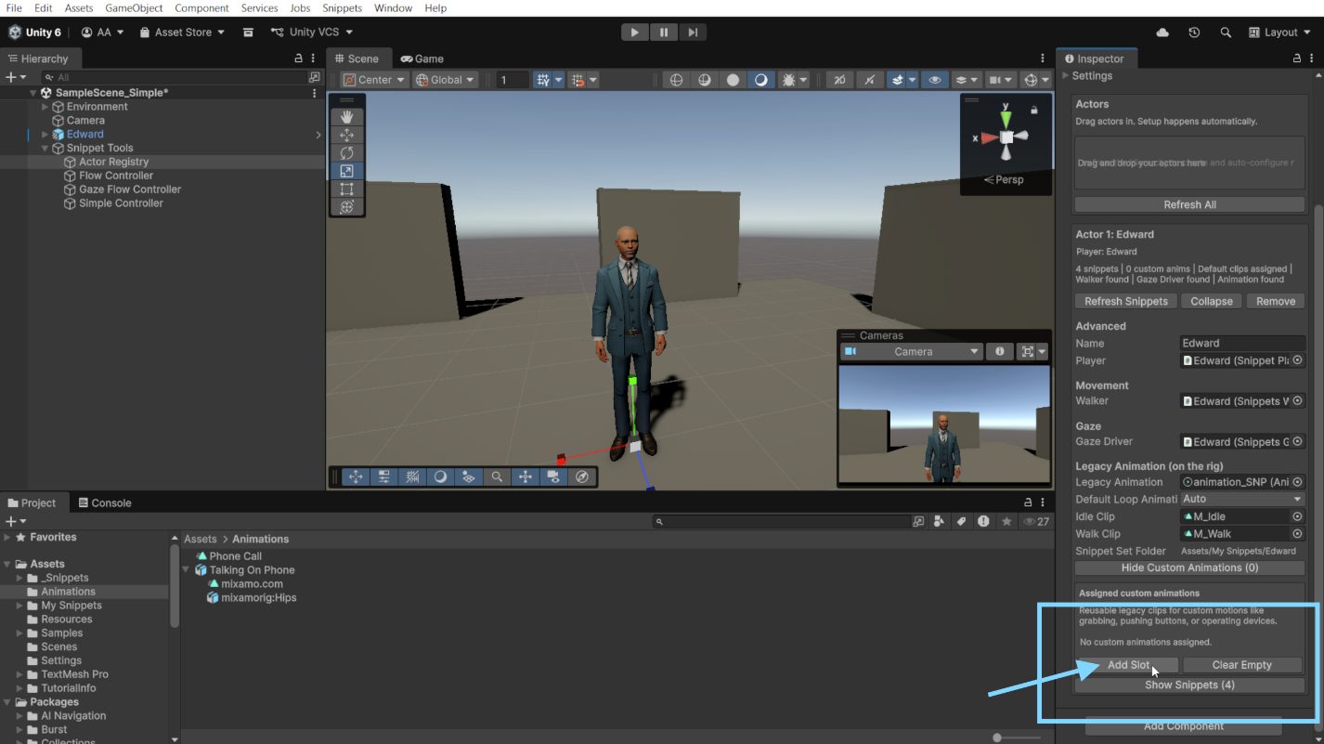The height and width of the screenshot is (744, 1324).
Task: Click the Add Slot button
Action: point(1127,665)
